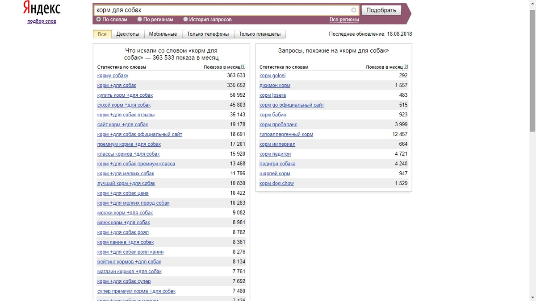Open the сайт корм +для собак link
Viewport: 536px width, 301px height.
[122, 124]
